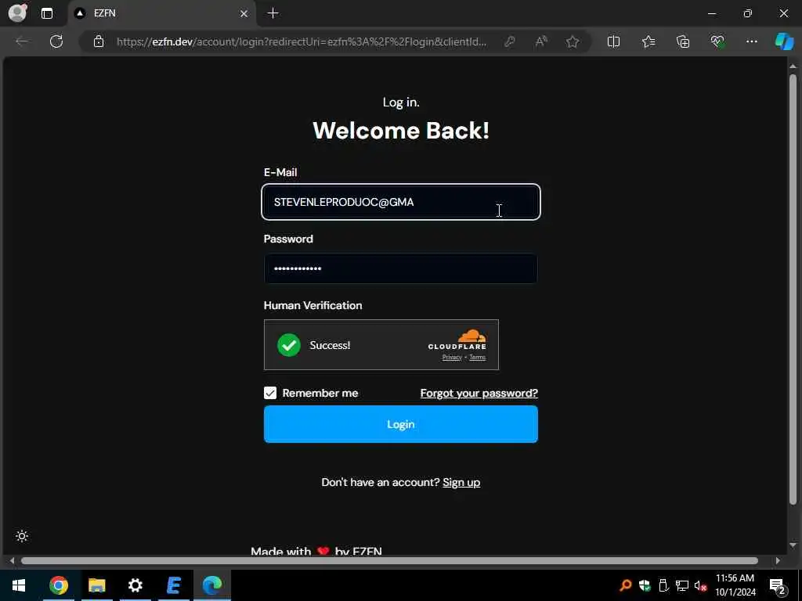The image size is (802, 601).
Task: Open Browser essentials heart icon
Action: click(x=717, y=41)
